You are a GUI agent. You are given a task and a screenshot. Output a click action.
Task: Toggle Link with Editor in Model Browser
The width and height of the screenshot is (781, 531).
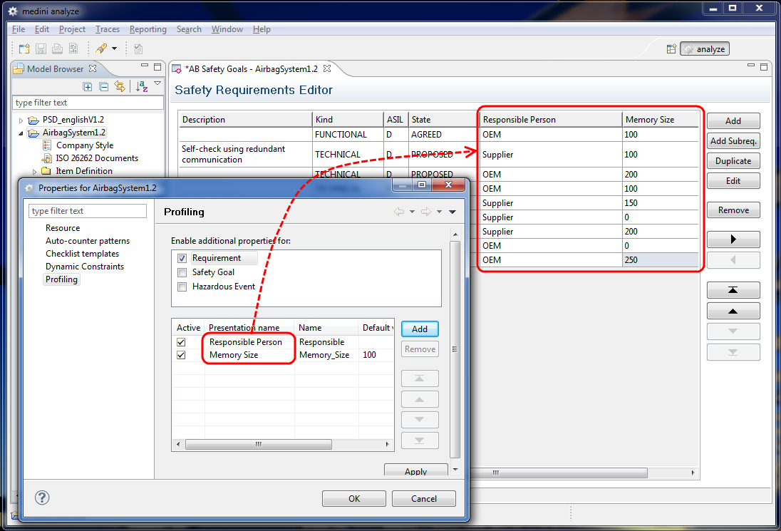(120, 87)
